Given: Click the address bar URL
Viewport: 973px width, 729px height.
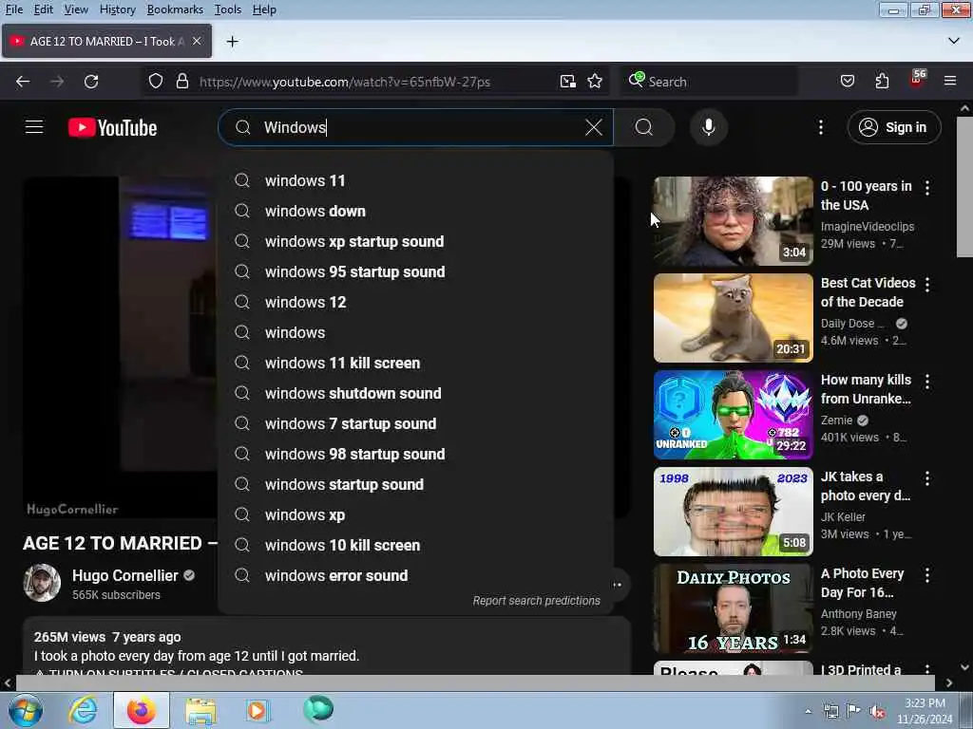Looking at the screenshot, I should point(344,82).
